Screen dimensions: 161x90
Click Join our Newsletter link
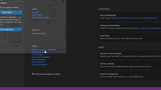coord(39,64)
